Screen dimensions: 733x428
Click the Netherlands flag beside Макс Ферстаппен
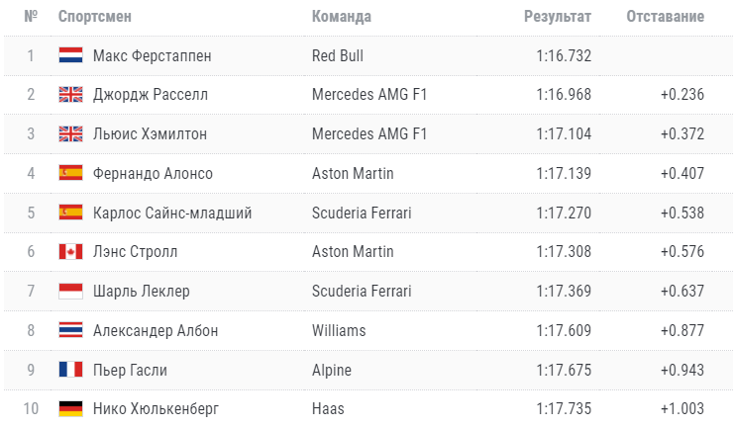coord(70,55)
